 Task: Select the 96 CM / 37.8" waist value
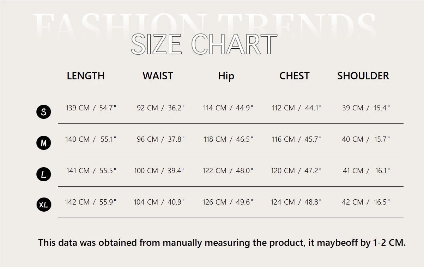[x=160, y=139]
